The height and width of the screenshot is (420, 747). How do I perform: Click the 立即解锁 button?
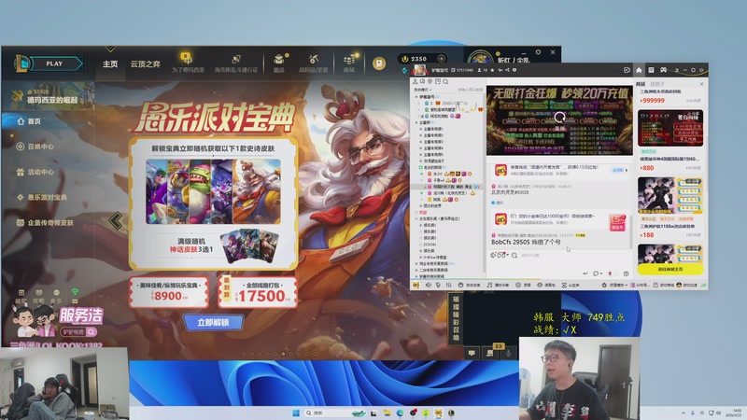213,322
